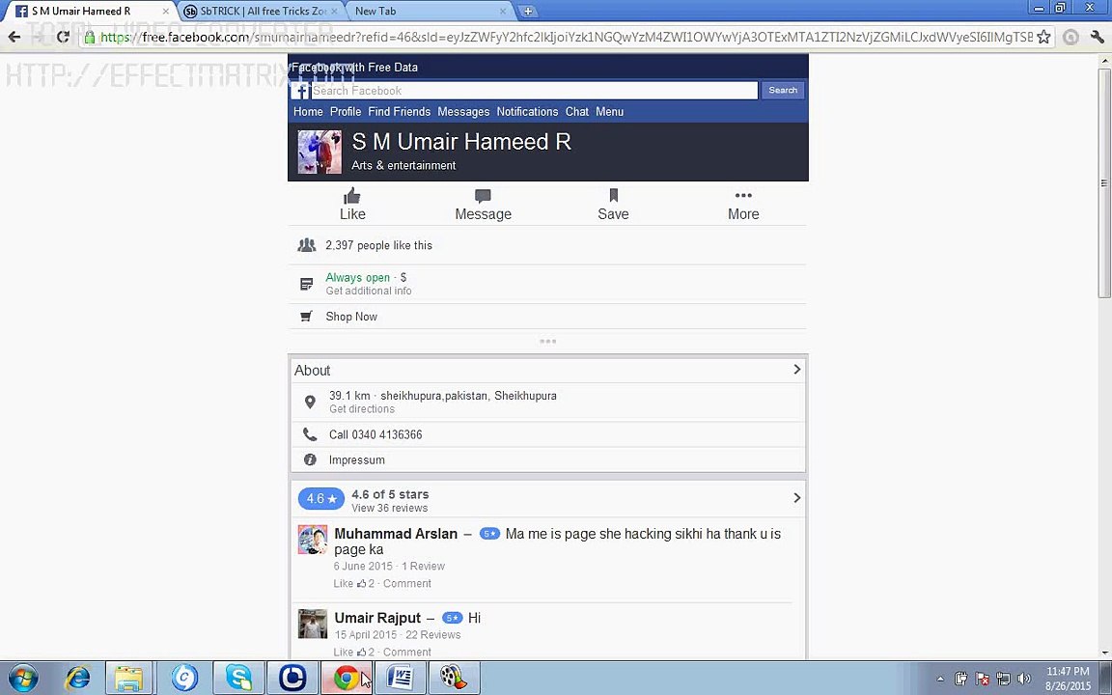Open Muhammad Arslan reviewer name
1112x695 pixels.
(396, 534)
